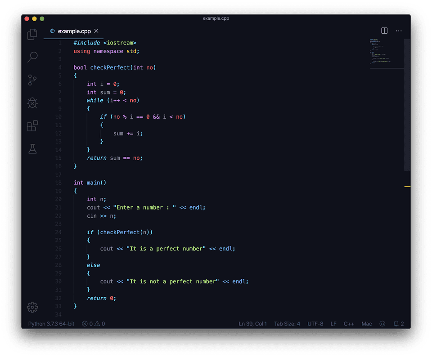
Task: Open the Explorer sidebar
Action: 32,34
